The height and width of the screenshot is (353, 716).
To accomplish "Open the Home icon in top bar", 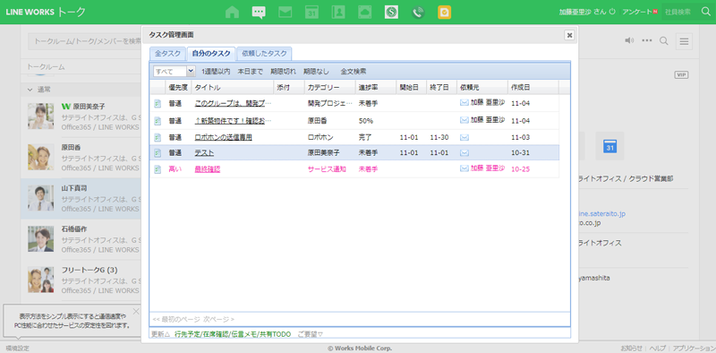I will (232, 13).
